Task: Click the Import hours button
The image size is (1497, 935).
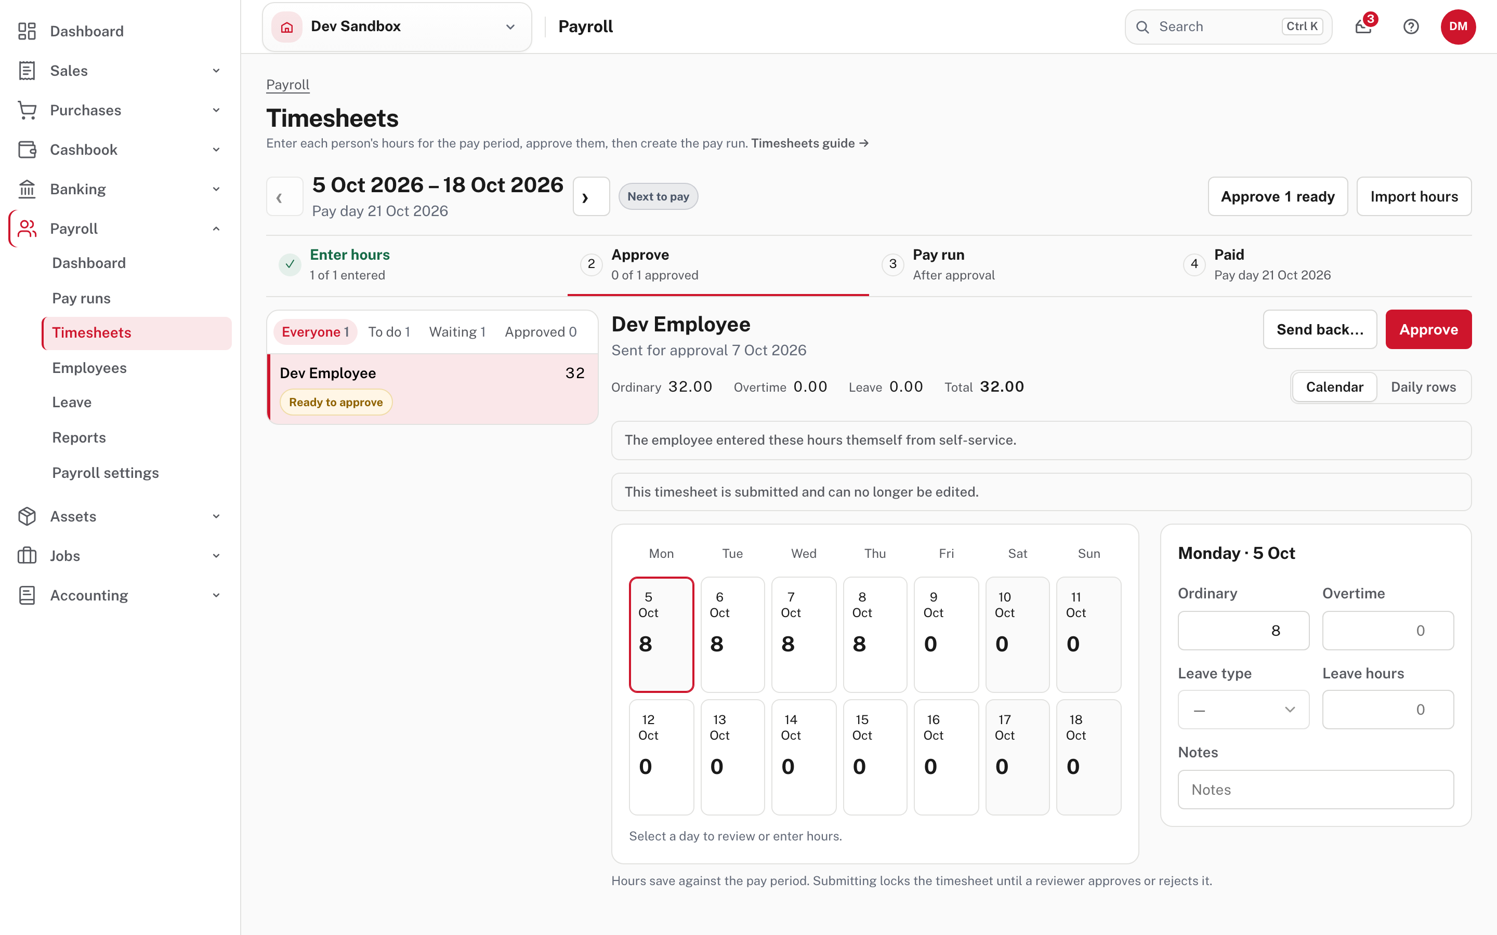Action: [1413, 197]
